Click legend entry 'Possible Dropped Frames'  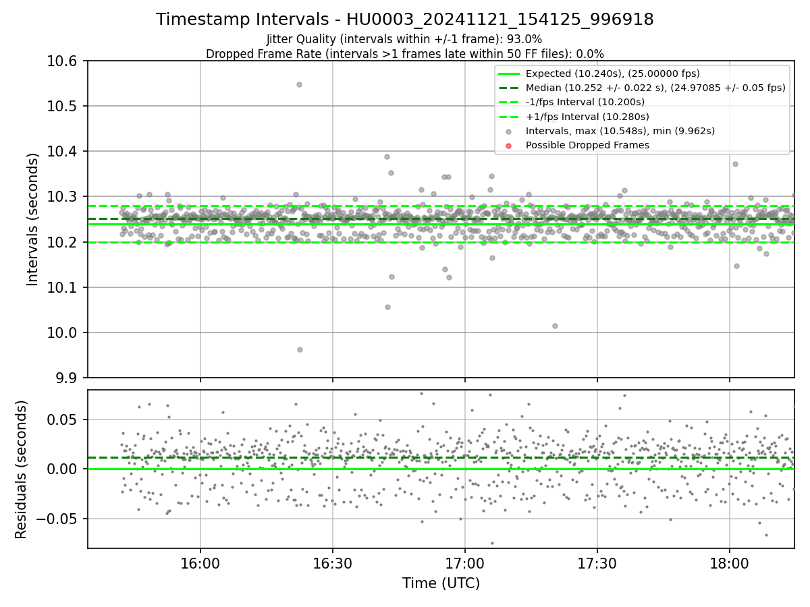[587, 145]
